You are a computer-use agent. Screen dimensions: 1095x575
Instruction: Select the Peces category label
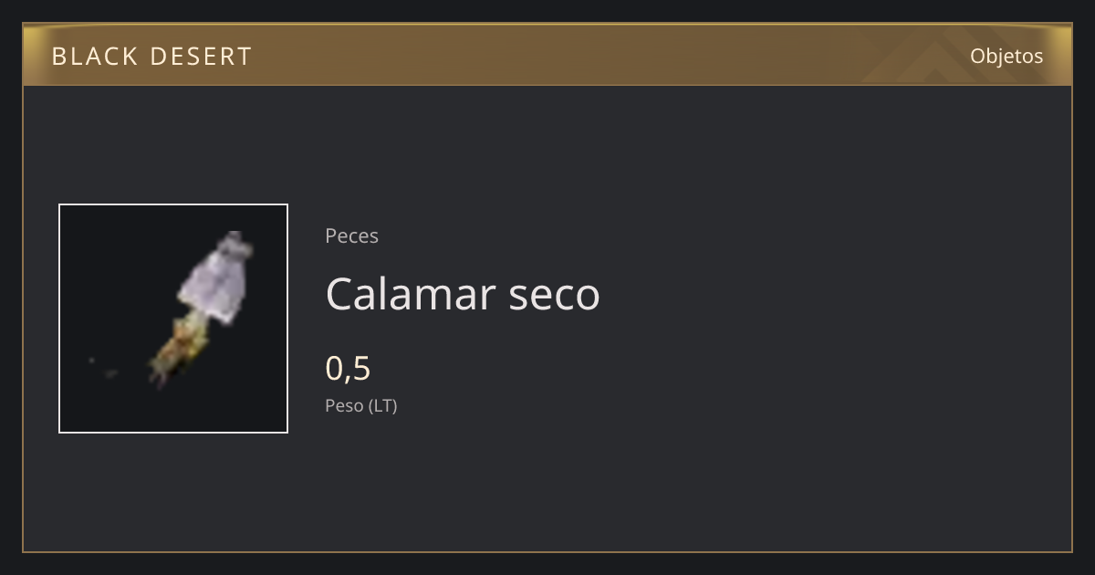351,235
